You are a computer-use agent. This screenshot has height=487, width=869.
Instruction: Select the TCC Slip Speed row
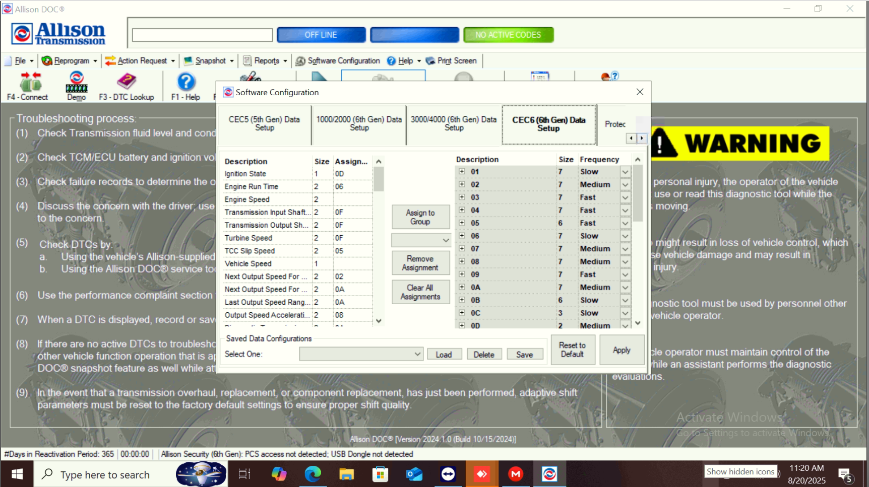(x=298, y=251)
